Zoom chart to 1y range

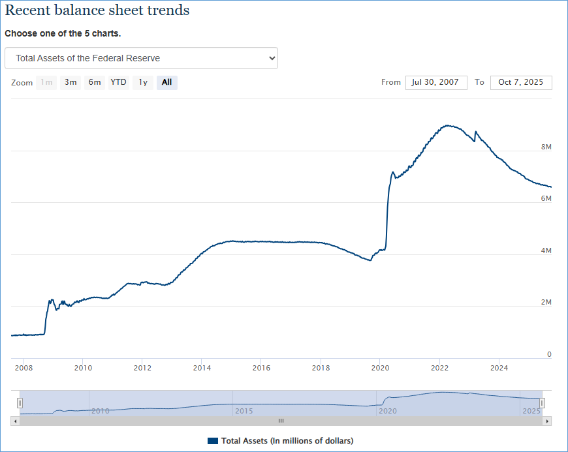(x=142, y=82)
